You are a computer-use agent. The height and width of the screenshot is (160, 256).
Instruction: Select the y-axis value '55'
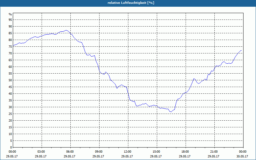10,74
